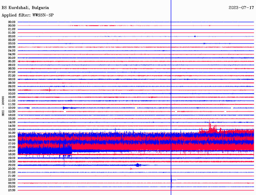Click the 20:00 time label
The image size is (256, 195).
[x=12, y=165]
